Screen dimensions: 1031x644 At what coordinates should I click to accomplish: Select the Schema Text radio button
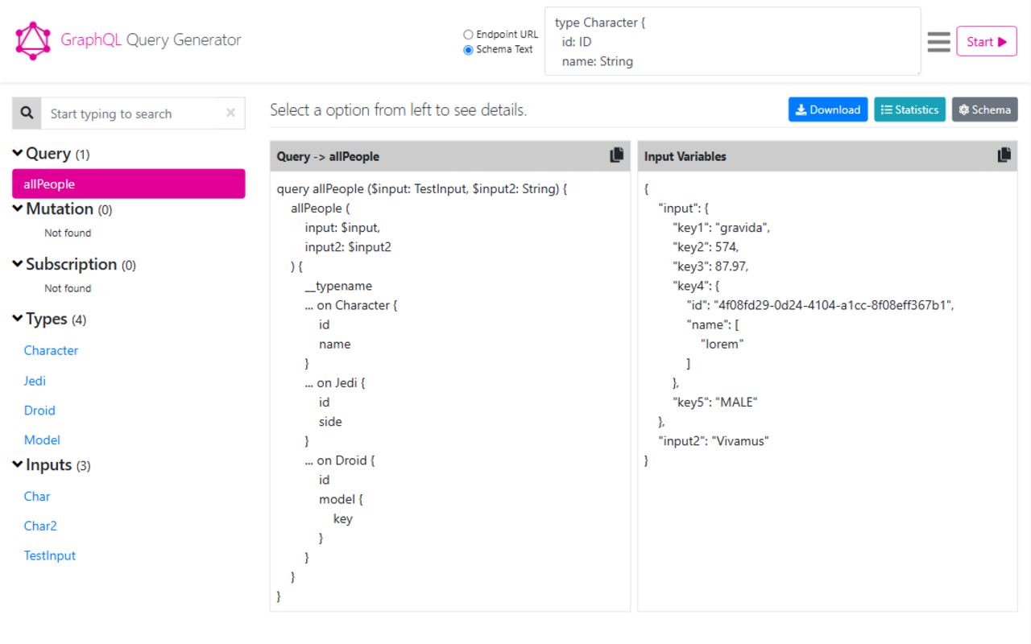pos(468,49)
